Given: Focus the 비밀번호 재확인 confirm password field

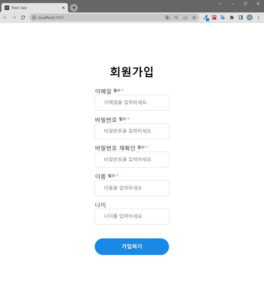Looking at the screenshot, I should click(x=132, y=159).
